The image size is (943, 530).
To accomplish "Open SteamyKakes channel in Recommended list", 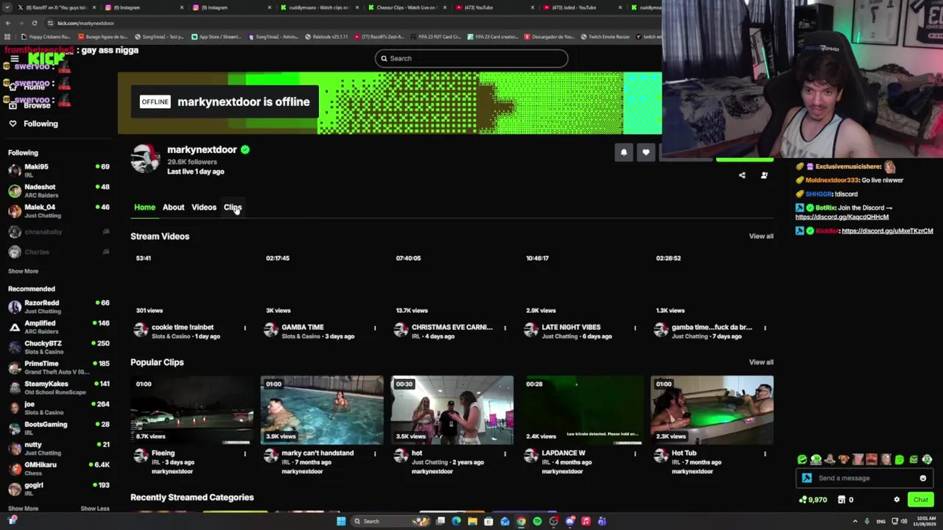I will pyautogui.click(x=58, y=387).
